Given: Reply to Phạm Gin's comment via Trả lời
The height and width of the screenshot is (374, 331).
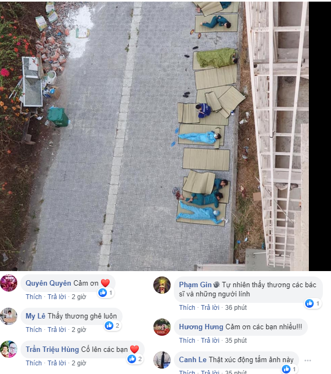Looking at the screenshot, I should (x=210, y=308).
